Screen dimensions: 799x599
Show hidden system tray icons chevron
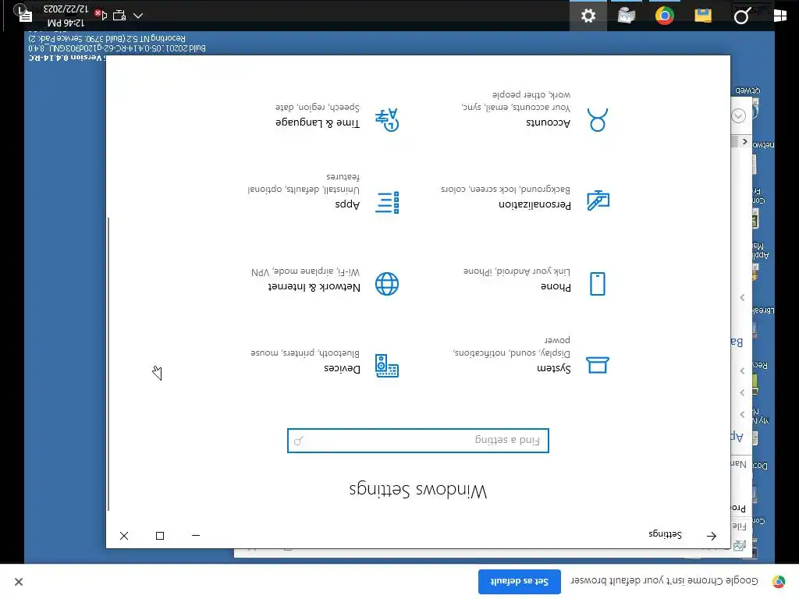(x=138, y=16)
